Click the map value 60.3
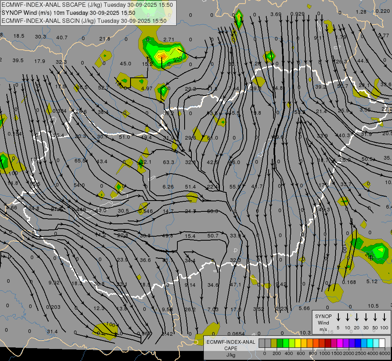 pos(213,211)
